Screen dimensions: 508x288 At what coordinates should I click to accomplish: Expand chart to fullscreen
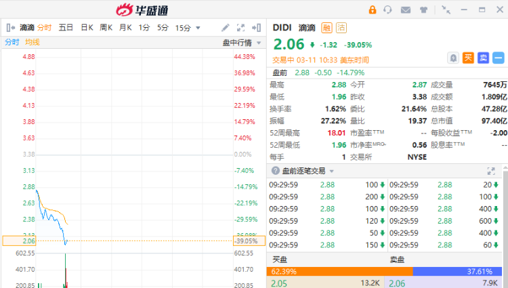240,28
